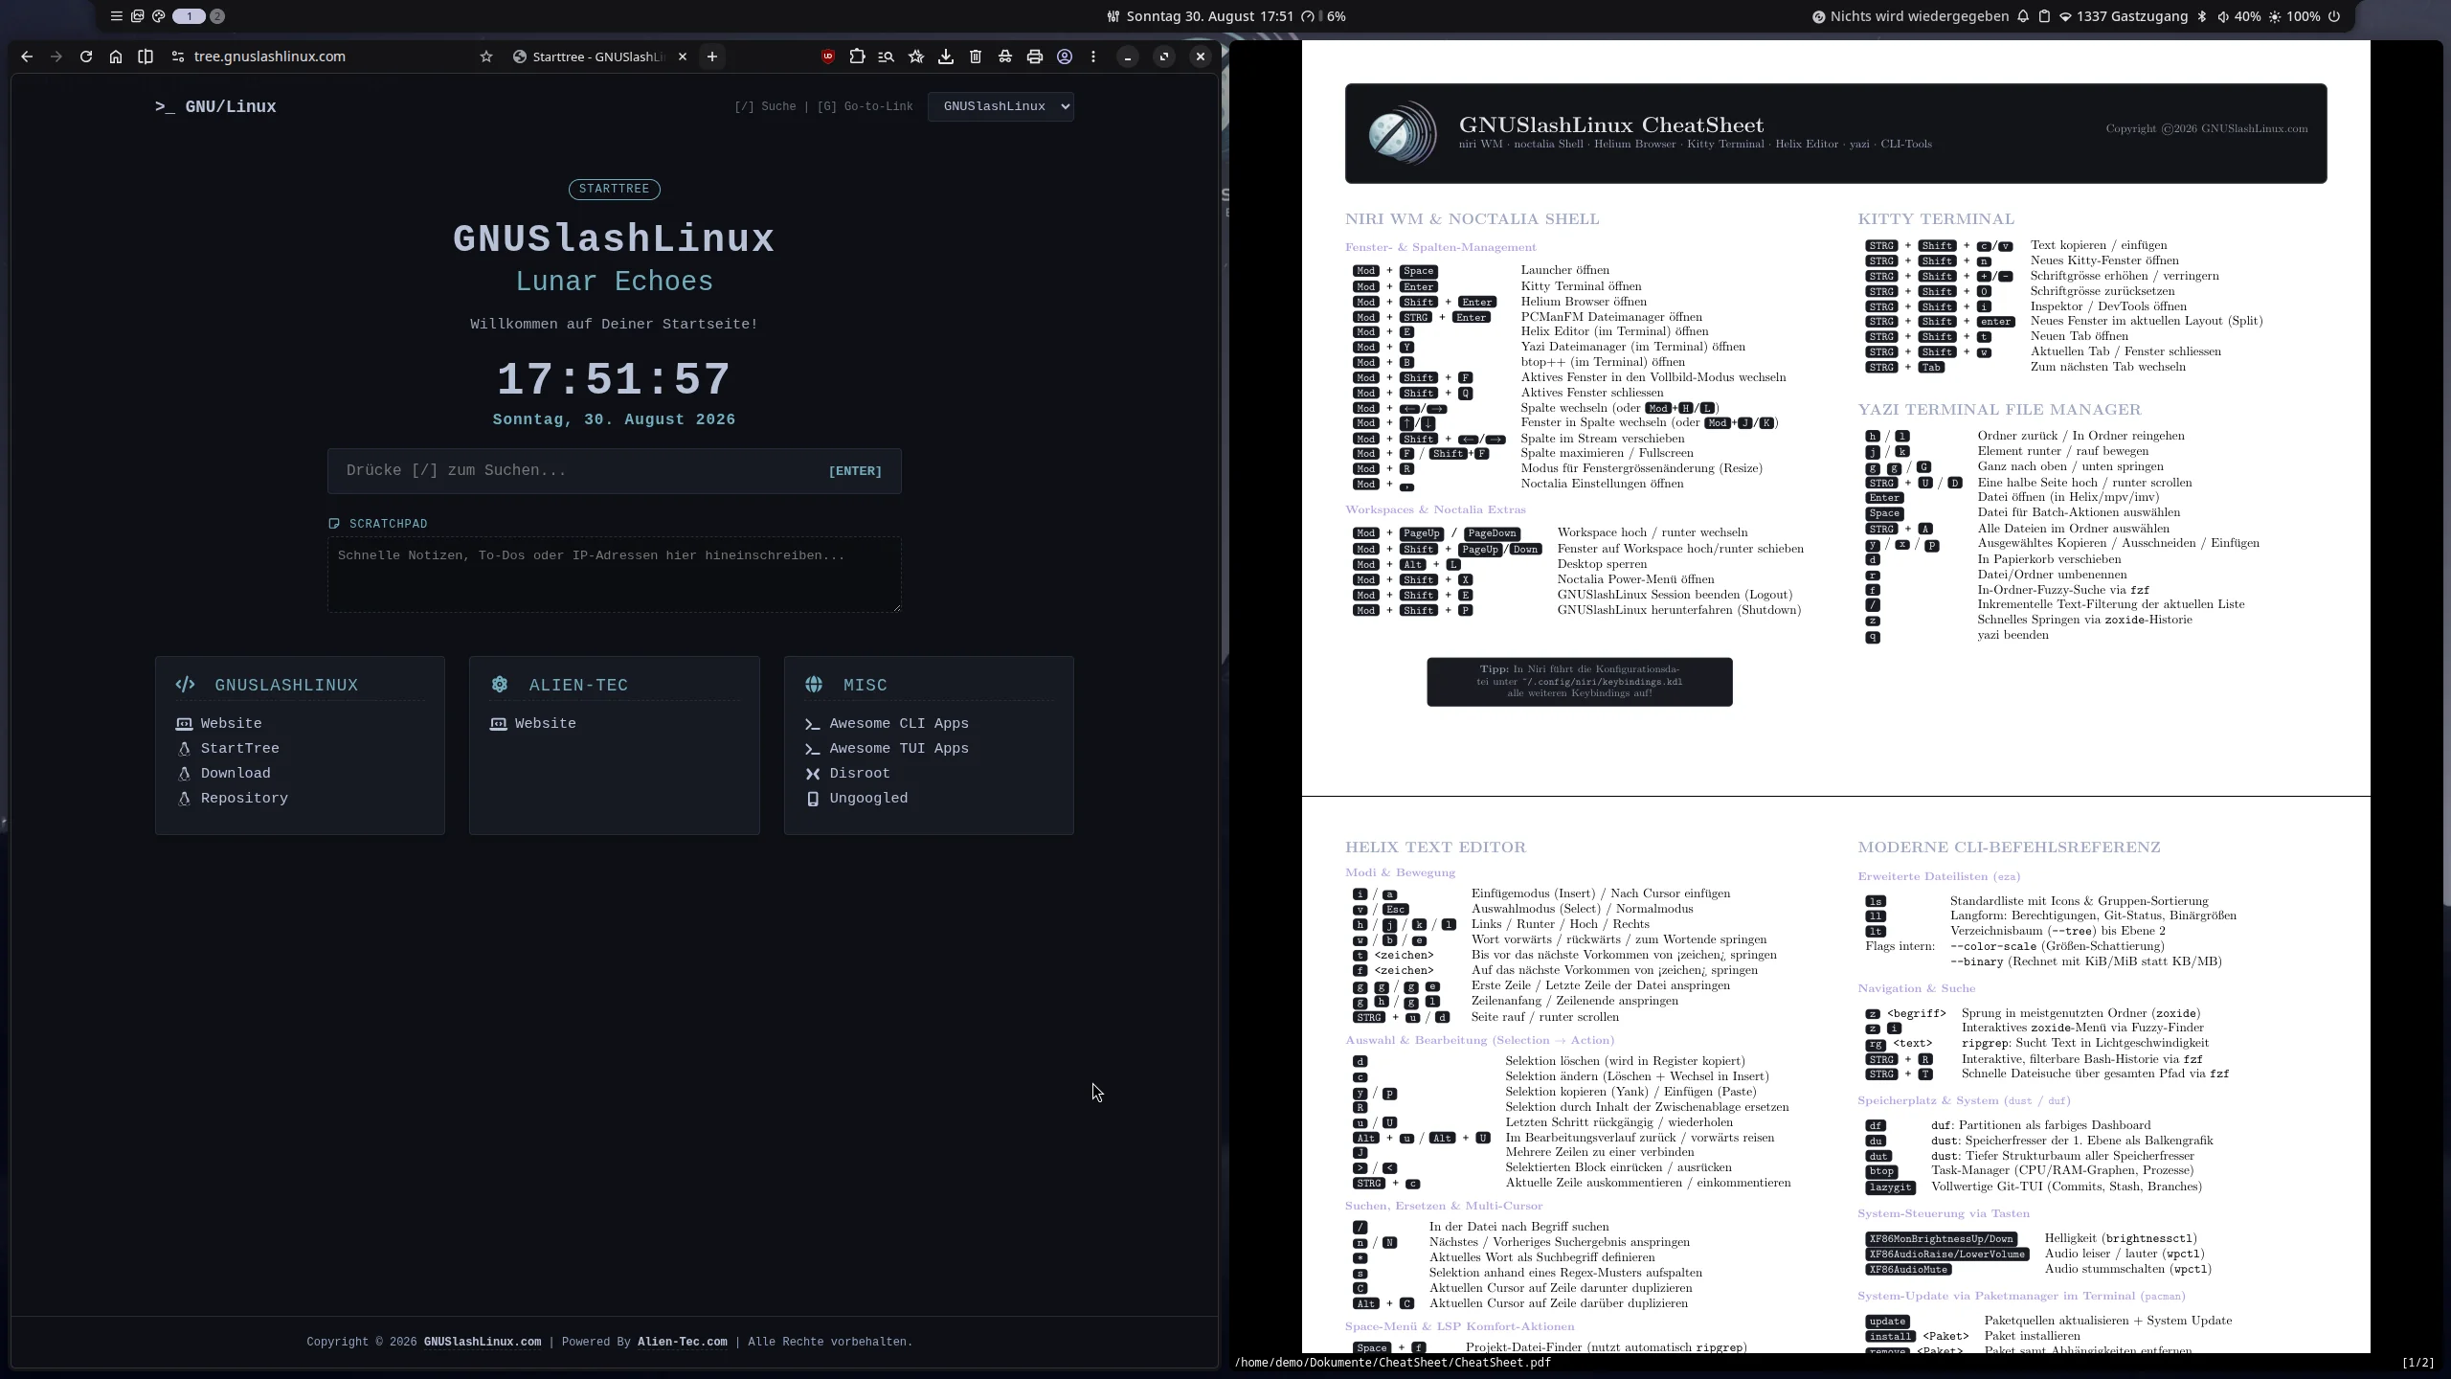The width and height of the screenshot is (2451, 1379).
Task: Open the uBlock Origin shield icon
Action: point(828,57)
